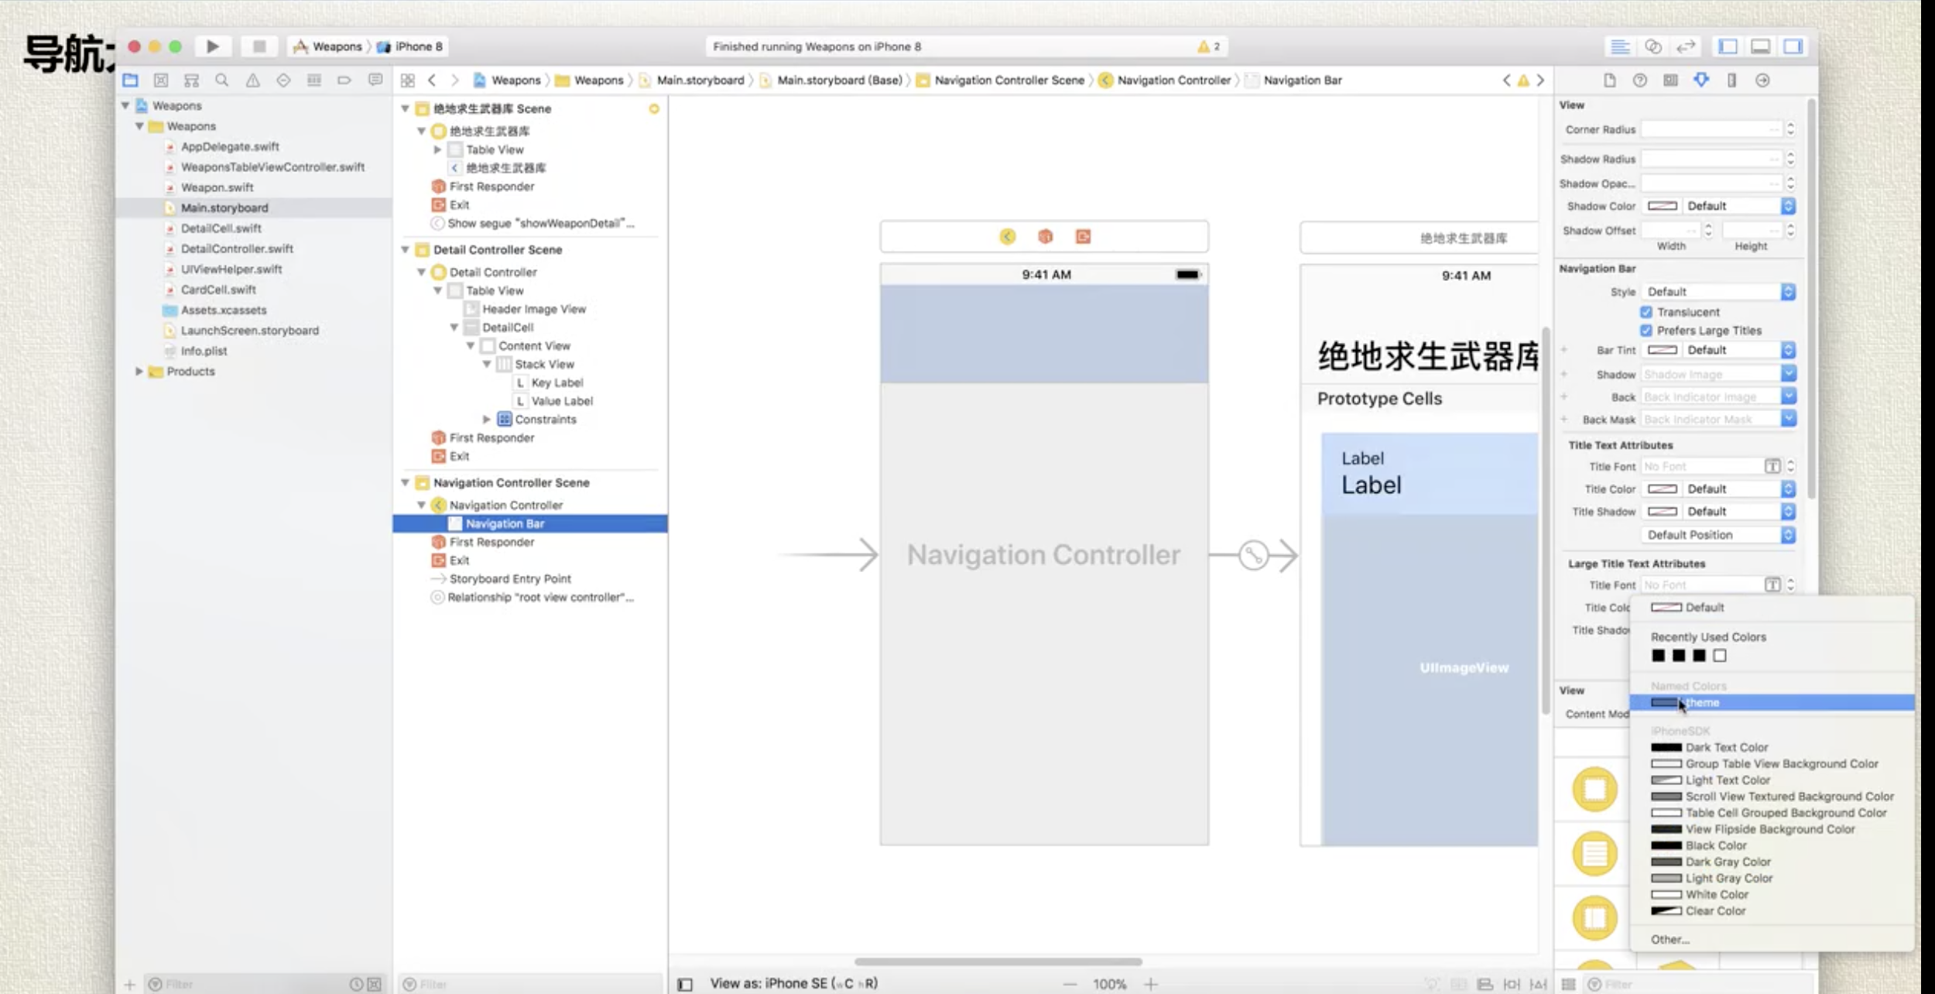Zoom in with the plus button

(x=1151, y=984)
